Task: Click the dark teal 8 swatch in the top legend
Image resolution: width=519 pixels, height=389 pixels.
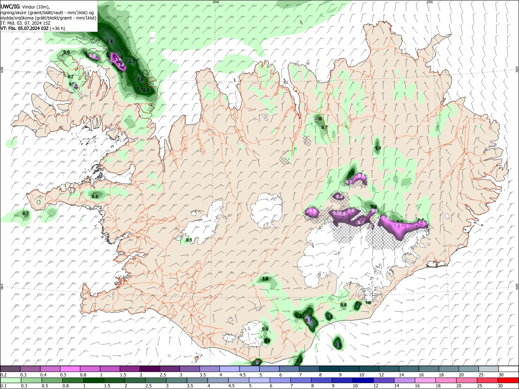Action: pos(330,369)
